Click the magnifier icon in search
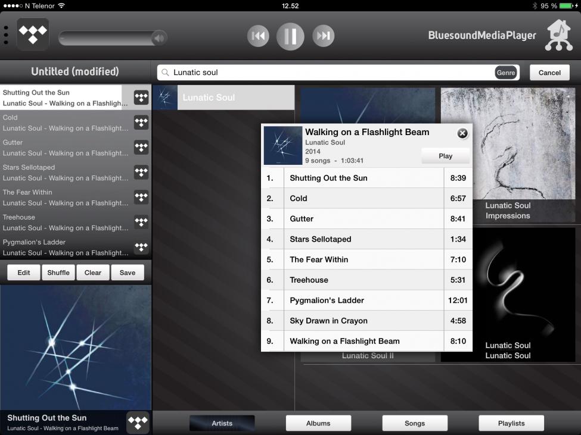581x435 pixels. click(165, 73)
